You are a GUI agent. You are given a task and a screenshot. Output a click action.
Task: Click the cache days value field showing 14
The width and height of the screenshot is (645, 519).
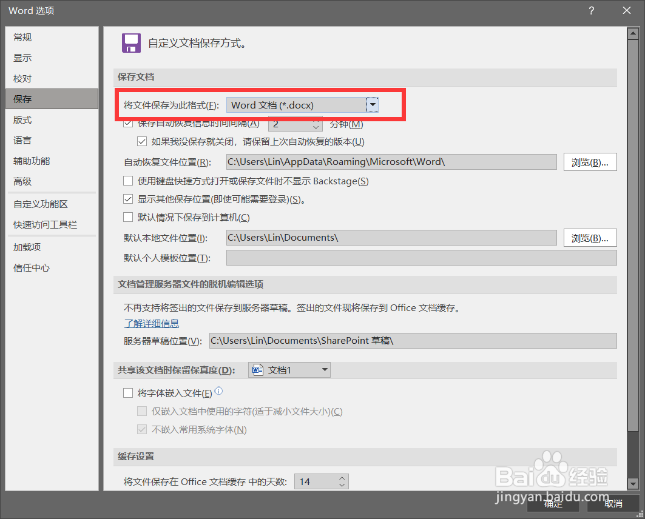[316, 481]
